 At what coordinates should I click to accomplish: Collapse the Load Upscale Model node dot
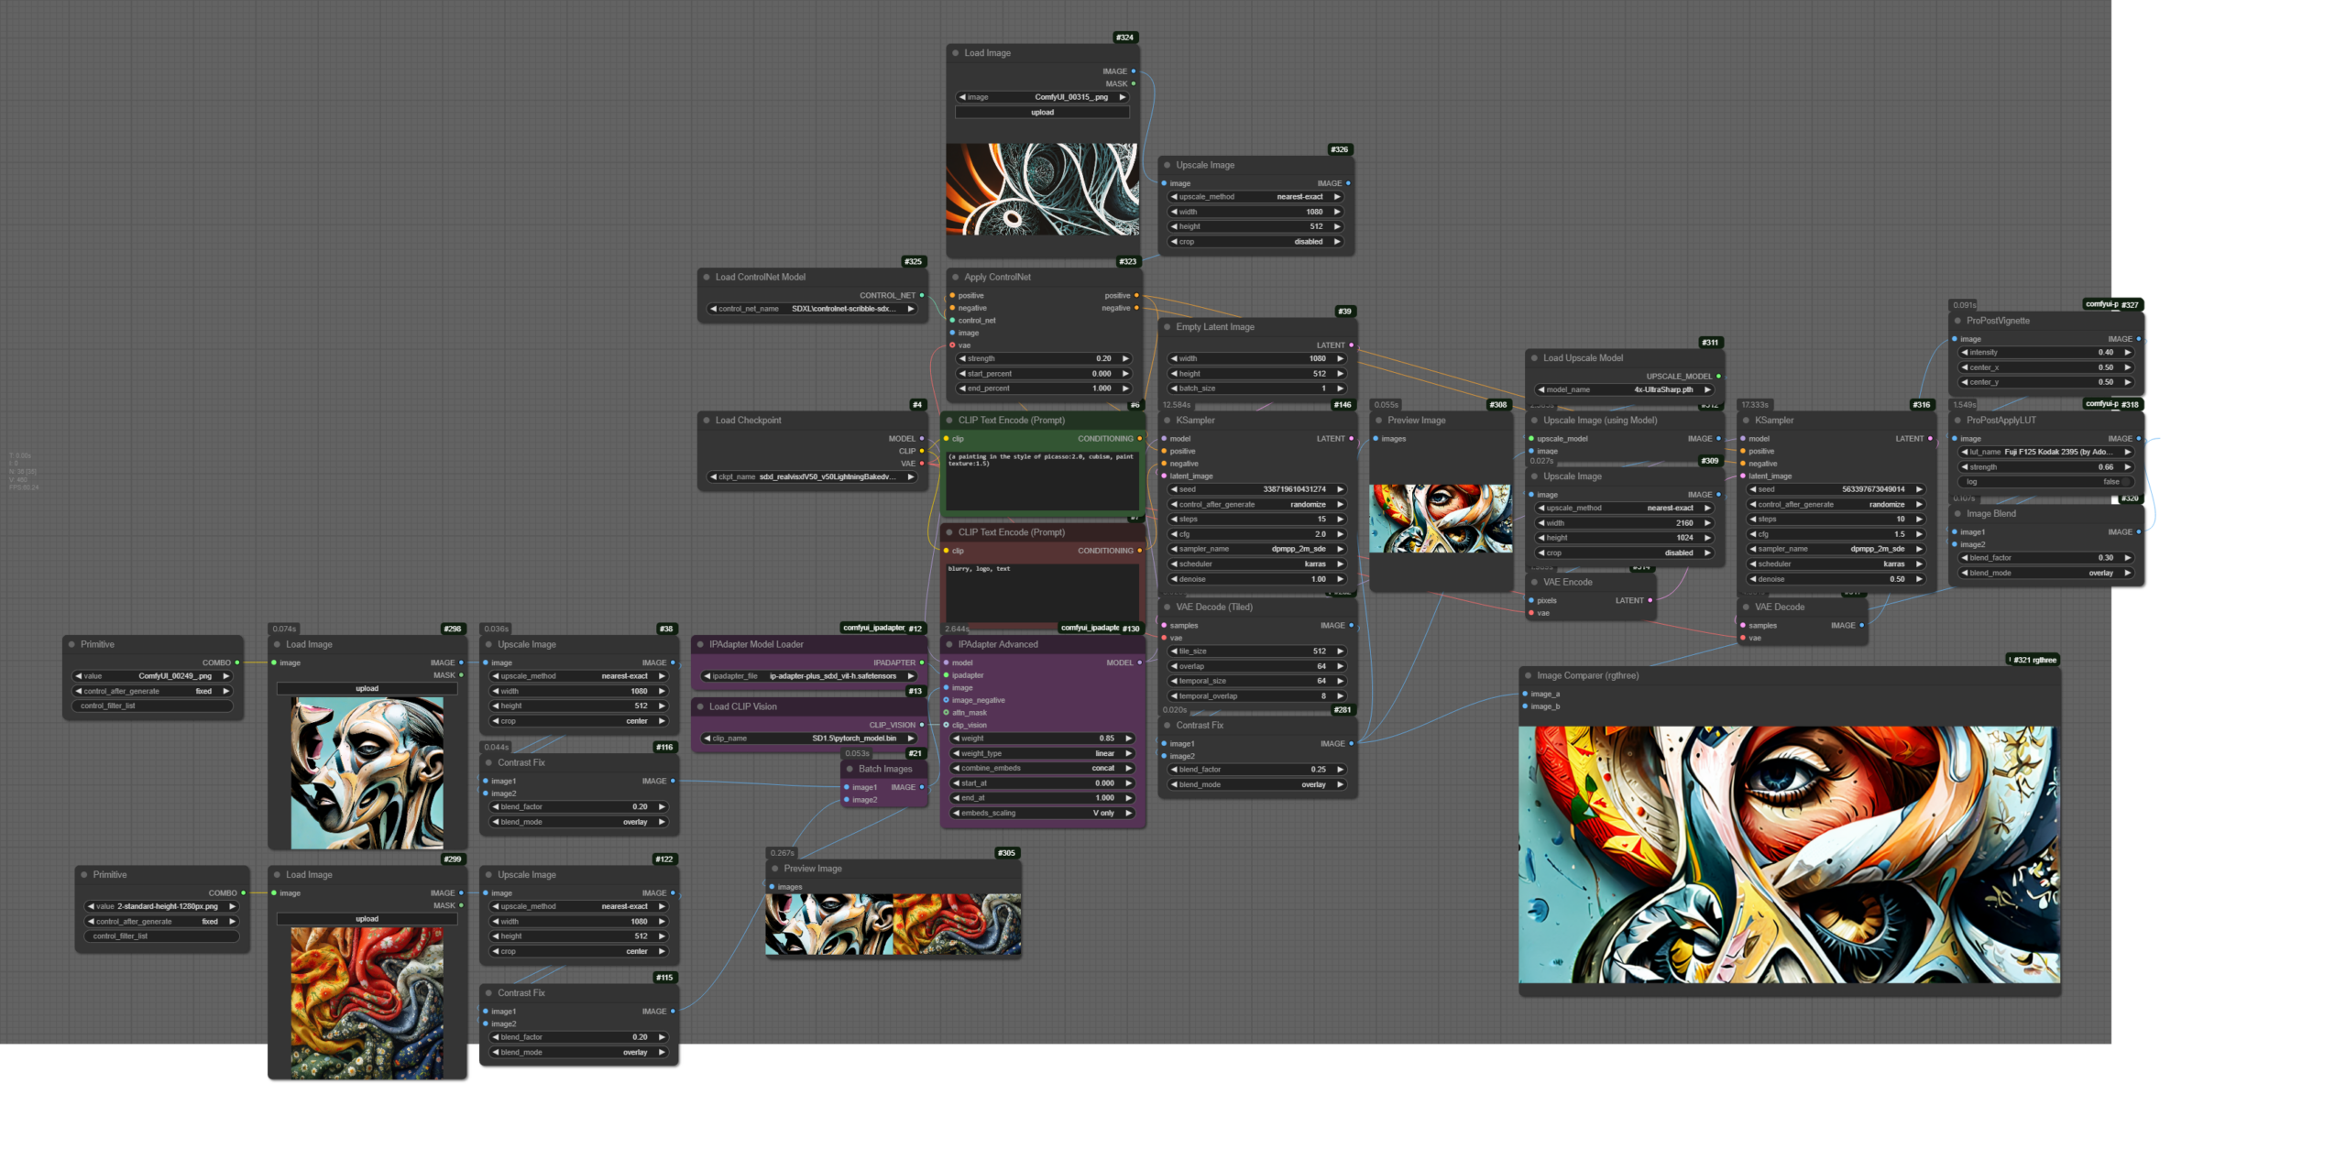tap(1534, 358)
